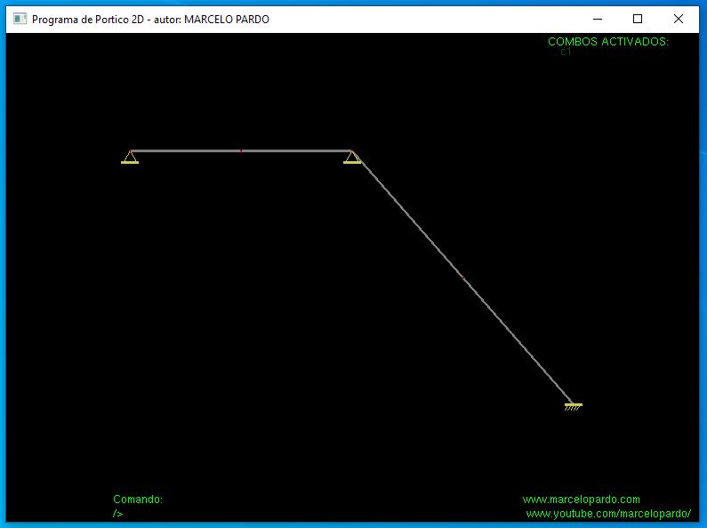The height and width of the screenshot is (528, 707).
Task: Select the middle pinned support triangle
Action: point(352,158)
